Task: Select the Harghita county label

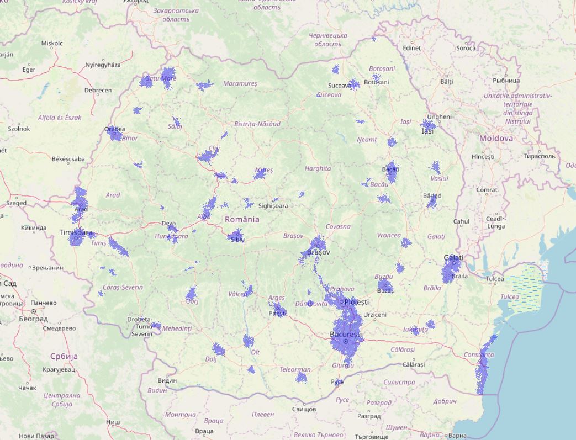Action: 318,168
